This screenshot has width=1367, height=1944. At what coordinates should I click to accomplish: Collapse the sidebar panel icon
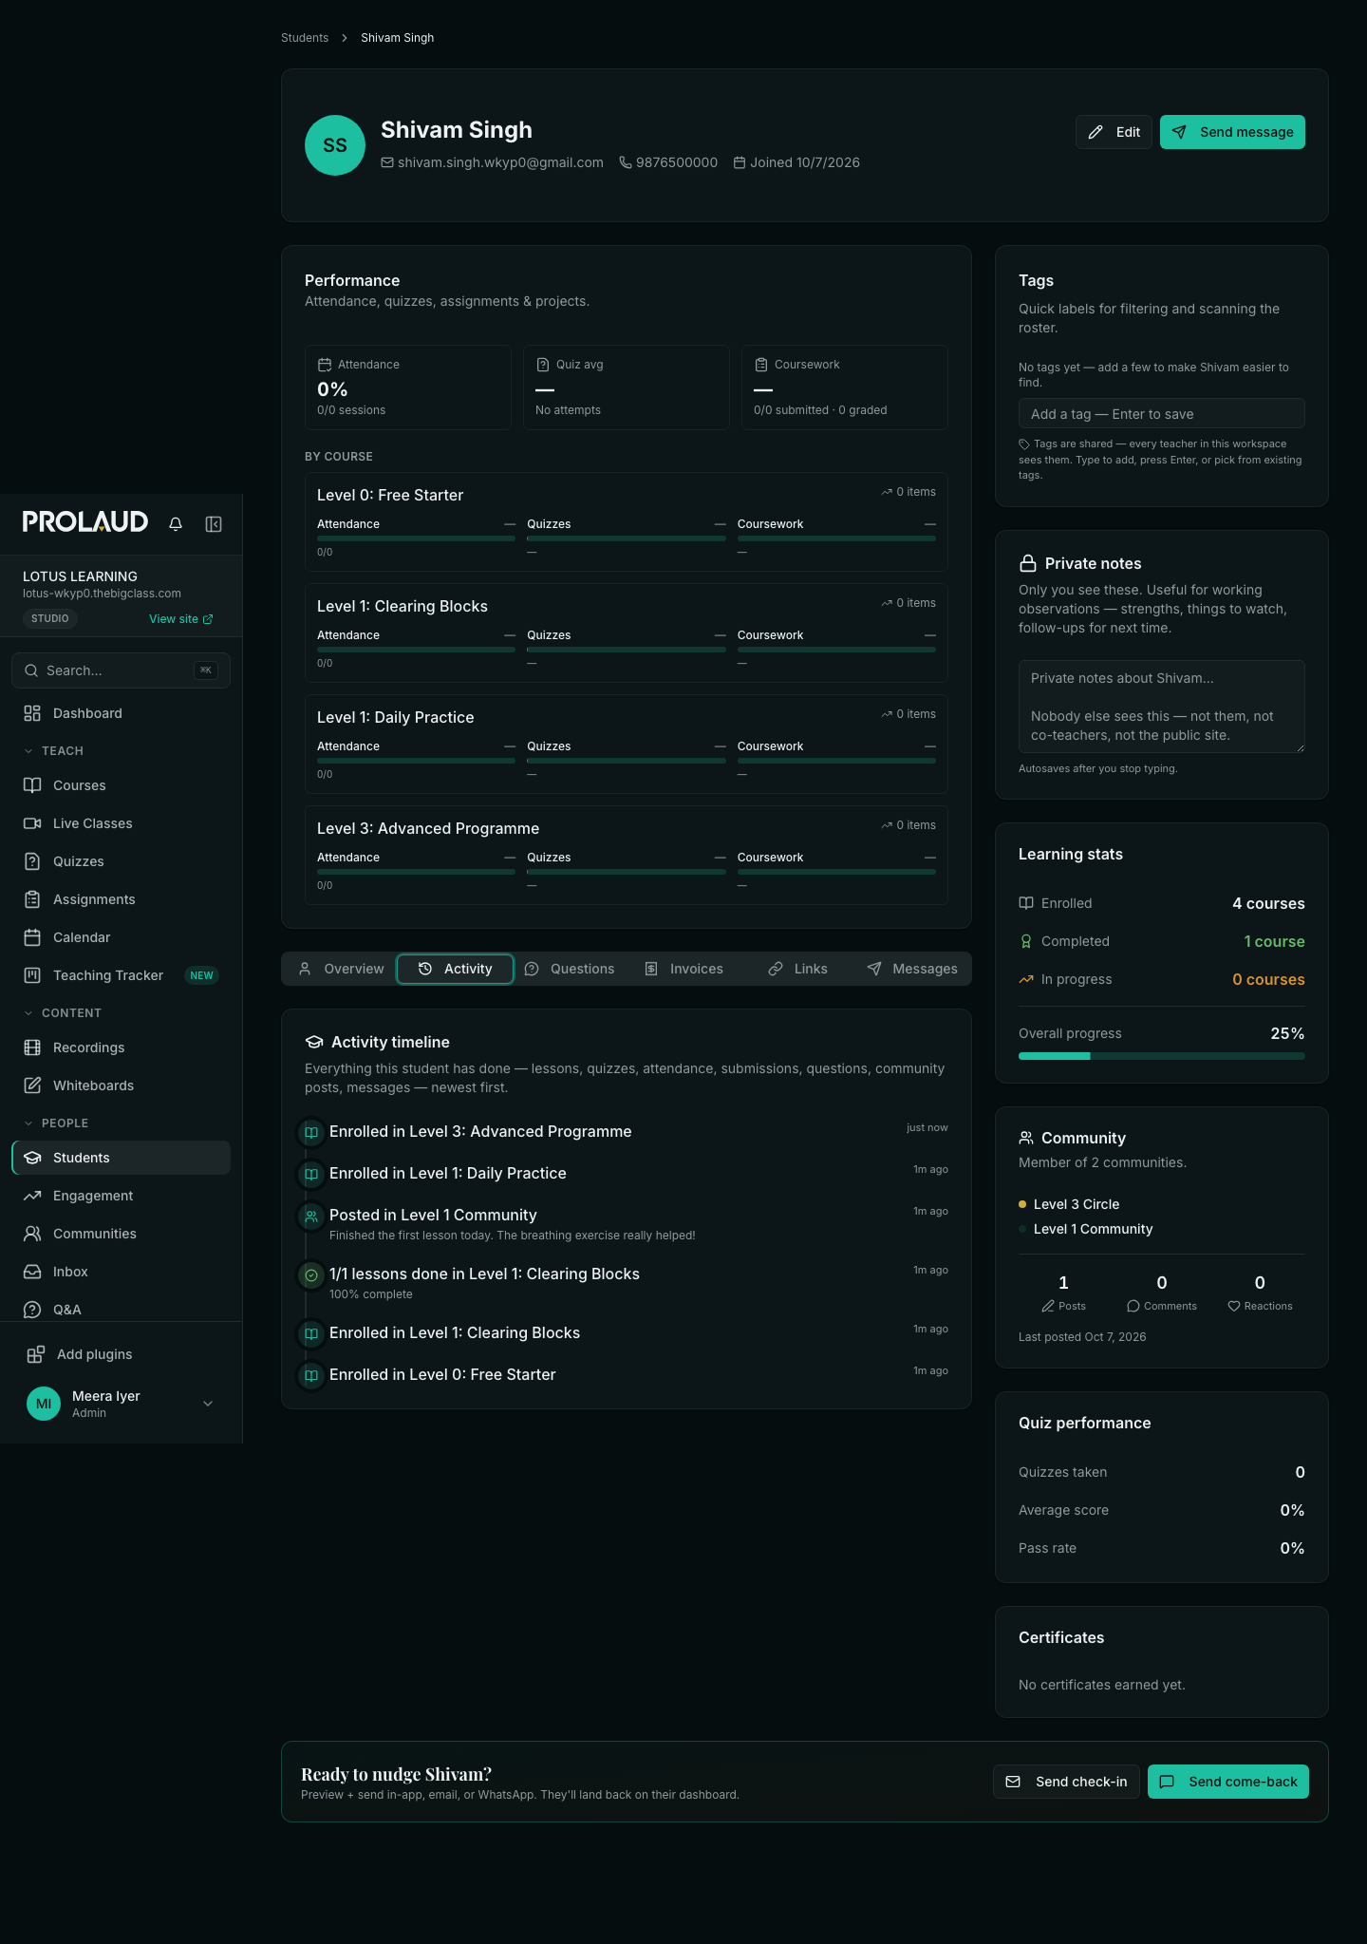click(214, 523)
